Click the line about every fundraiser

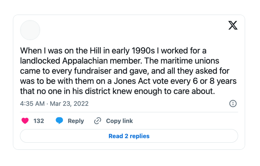[125, 71]
